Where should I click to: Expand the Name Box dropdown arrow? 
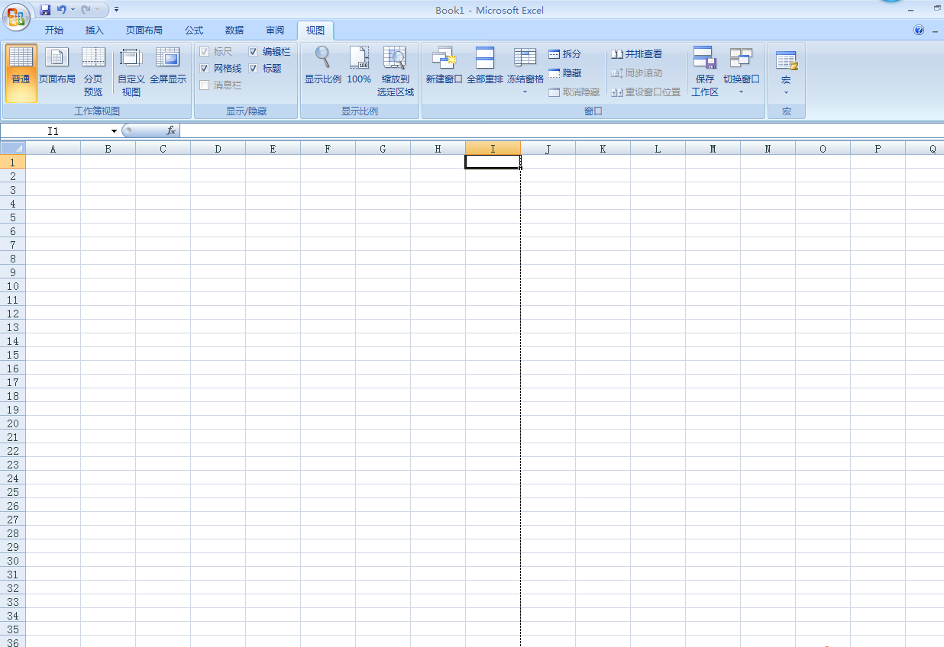(114, 131)
